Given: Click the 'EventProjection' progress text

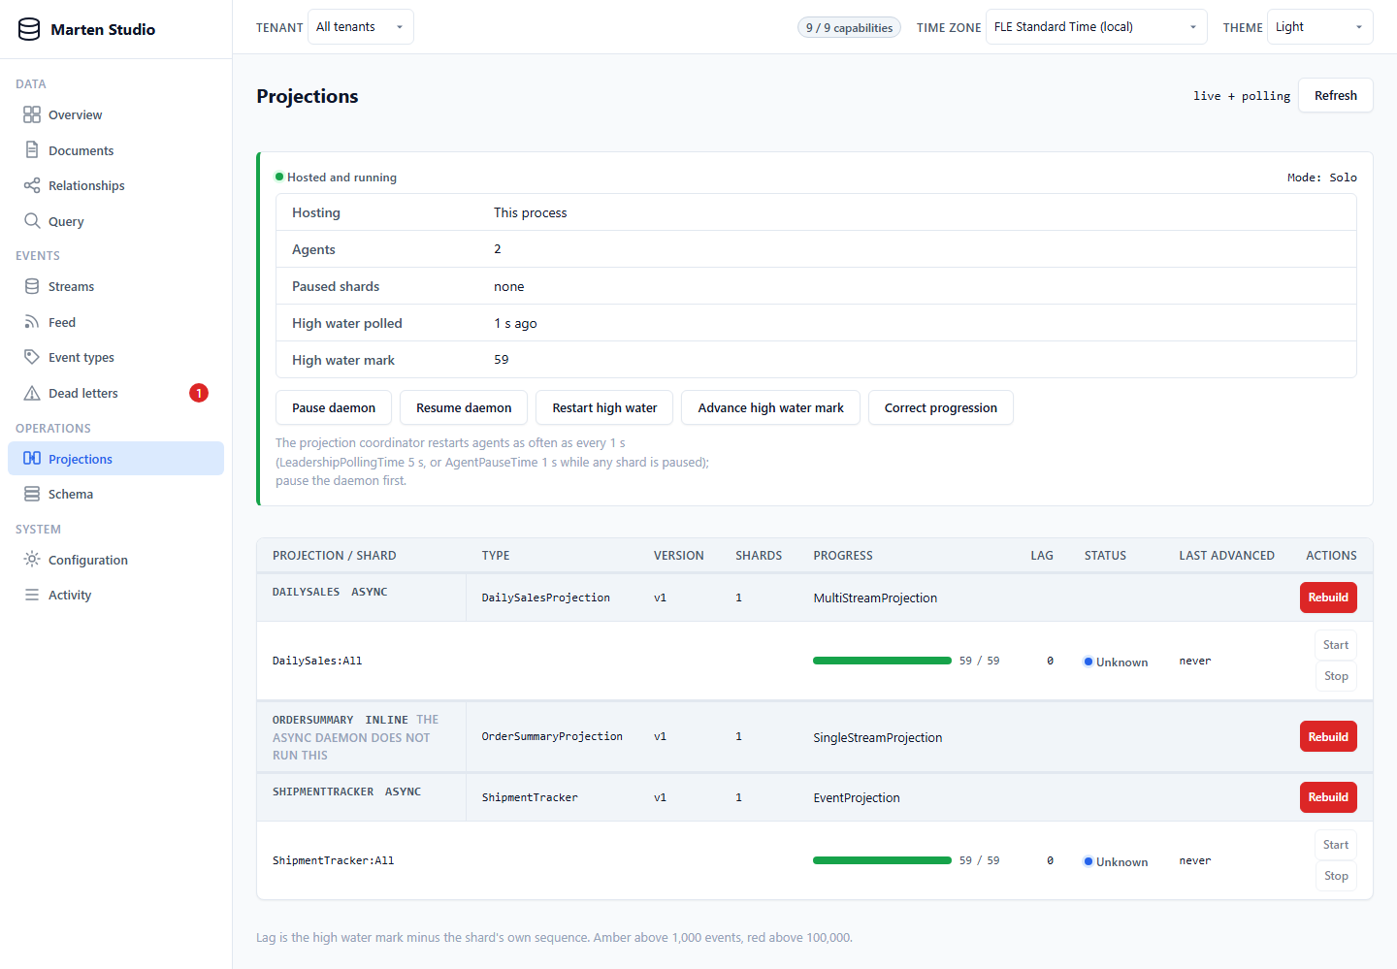Looking at the screenshot, I should 857,797.
